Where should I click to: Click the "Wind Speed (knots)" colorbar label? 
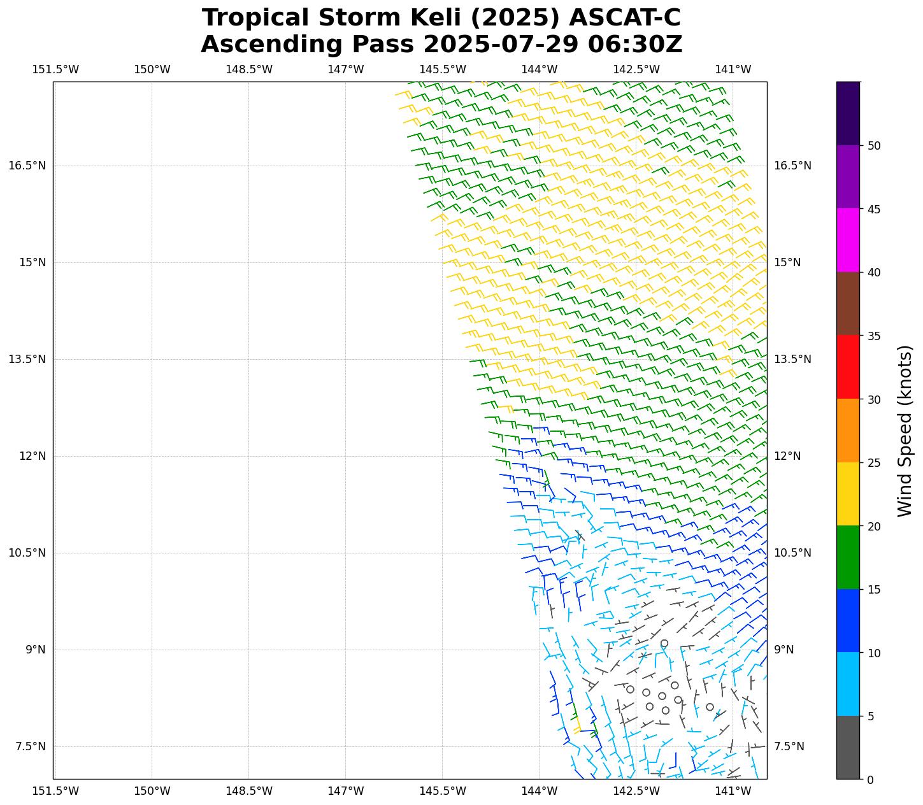905,431
